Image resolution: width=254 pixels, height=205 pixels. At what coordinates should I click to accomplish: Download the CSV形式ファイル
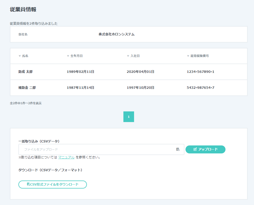53,185
